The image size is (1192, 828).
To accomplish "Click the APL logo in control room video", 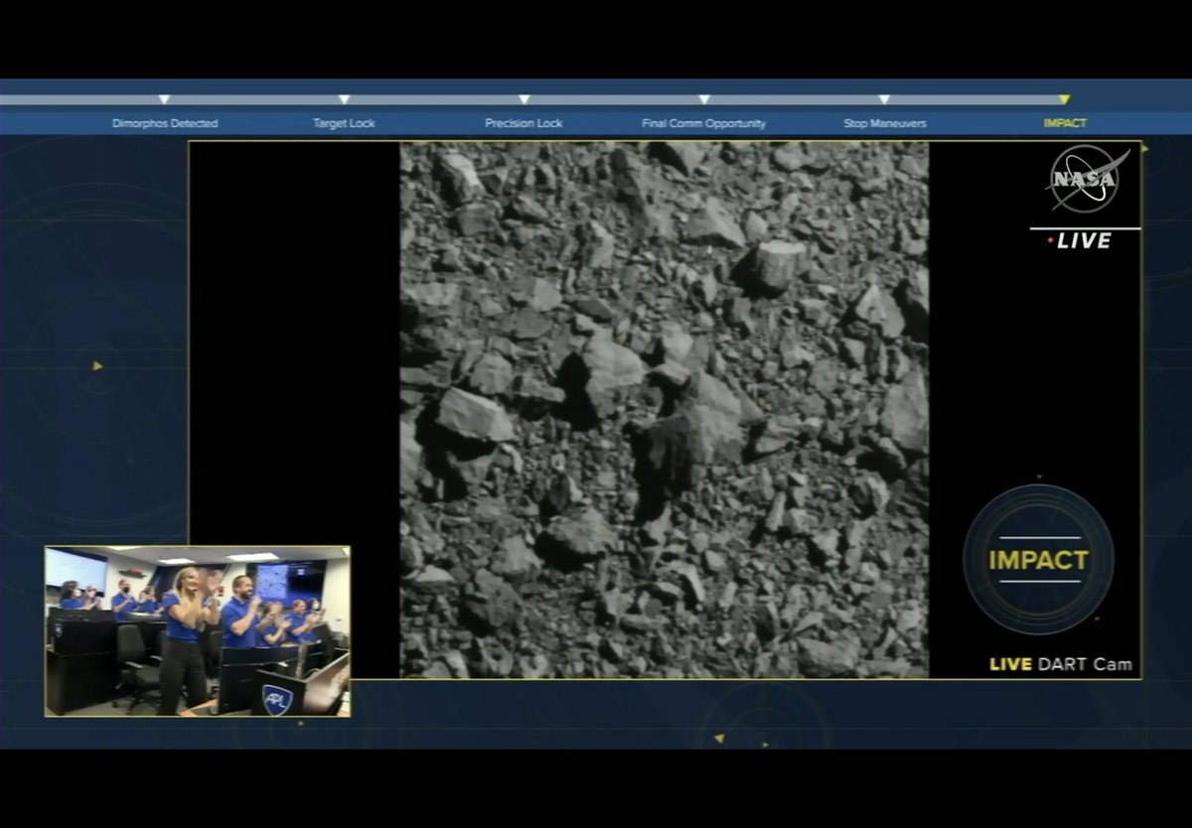I will click(x=277, y=698).
